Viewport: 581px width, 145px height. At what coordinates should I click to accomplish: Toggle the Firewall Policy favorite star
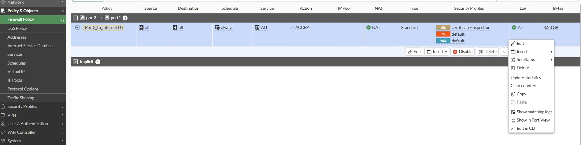pyautogui.click(x=62, y=19)
